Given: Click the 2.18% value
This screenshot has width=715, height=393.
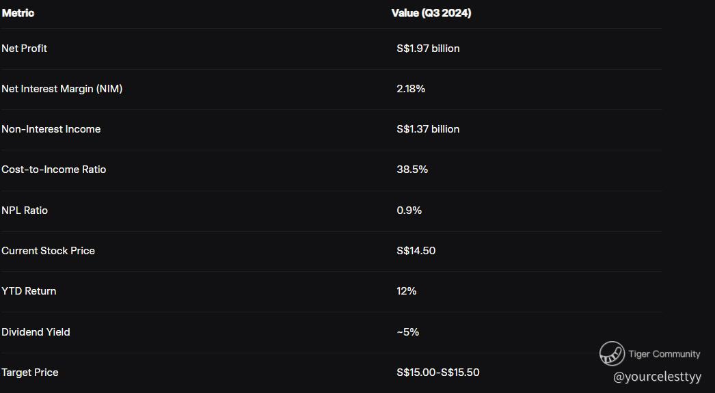Looking at the screenshot, I should (x=411, y=89).
